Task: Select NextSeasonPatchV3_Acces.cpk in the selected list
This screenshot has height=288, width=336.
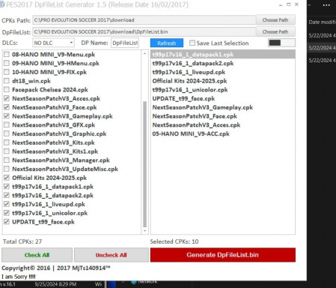Action: 223,124
